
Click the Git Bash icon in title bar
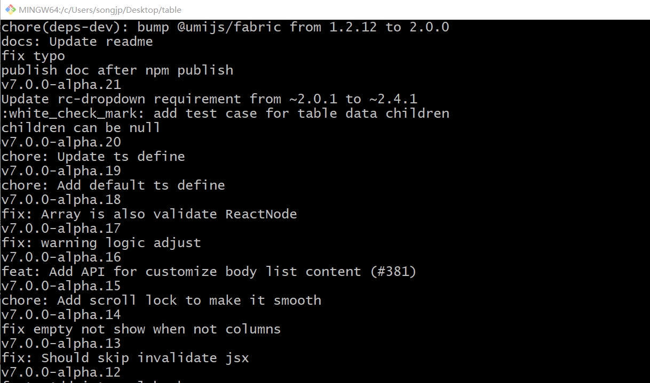coord(10,10)
